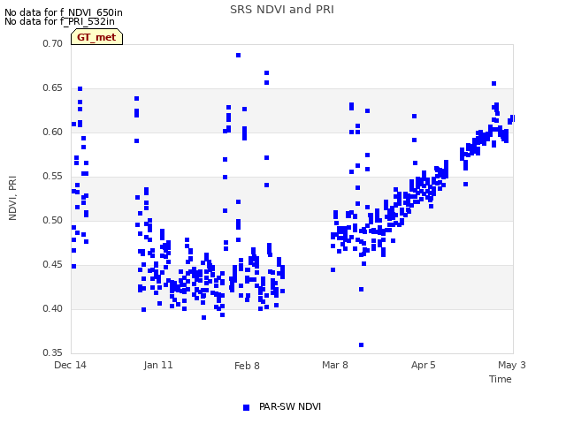Click the May 3 x-axis tick label
The height and width of the screenshot is (424, 566).
click(512, 365)
